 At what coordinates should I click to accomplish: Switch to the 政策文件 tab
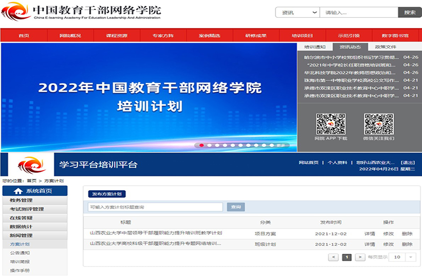point(386,47)
